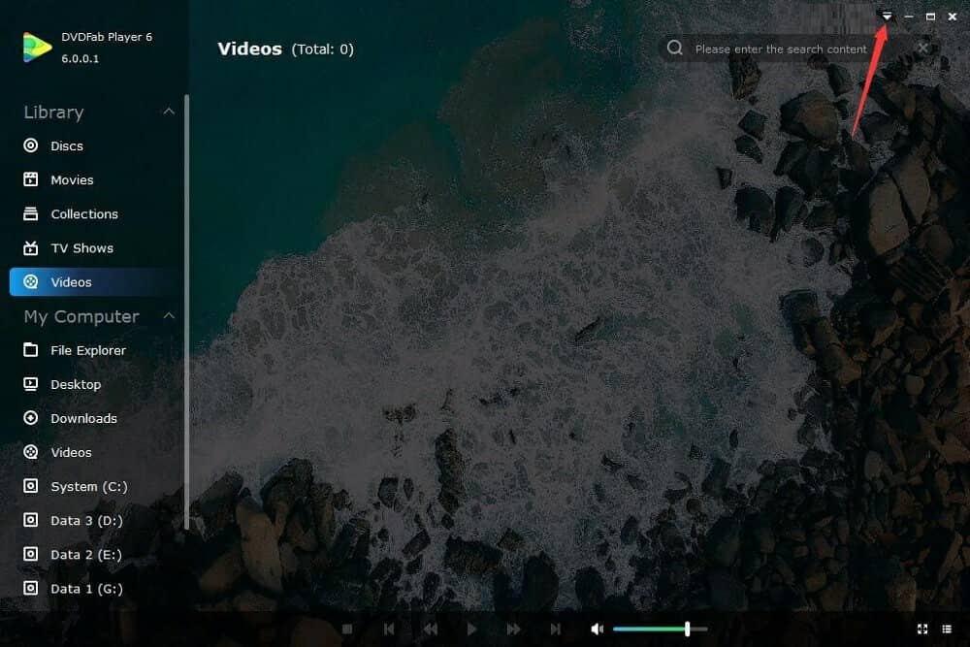970x647 pixels.
Task: Open the Desktop label in sidebar
Action: (x=76, y=384)
